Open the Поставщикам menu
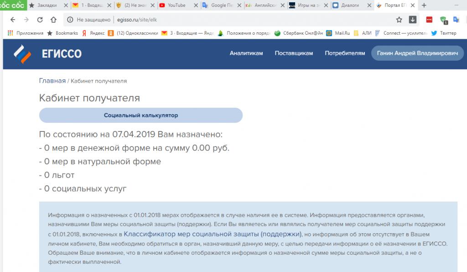This screenshot has height=272, width=467. pos(294,53)
